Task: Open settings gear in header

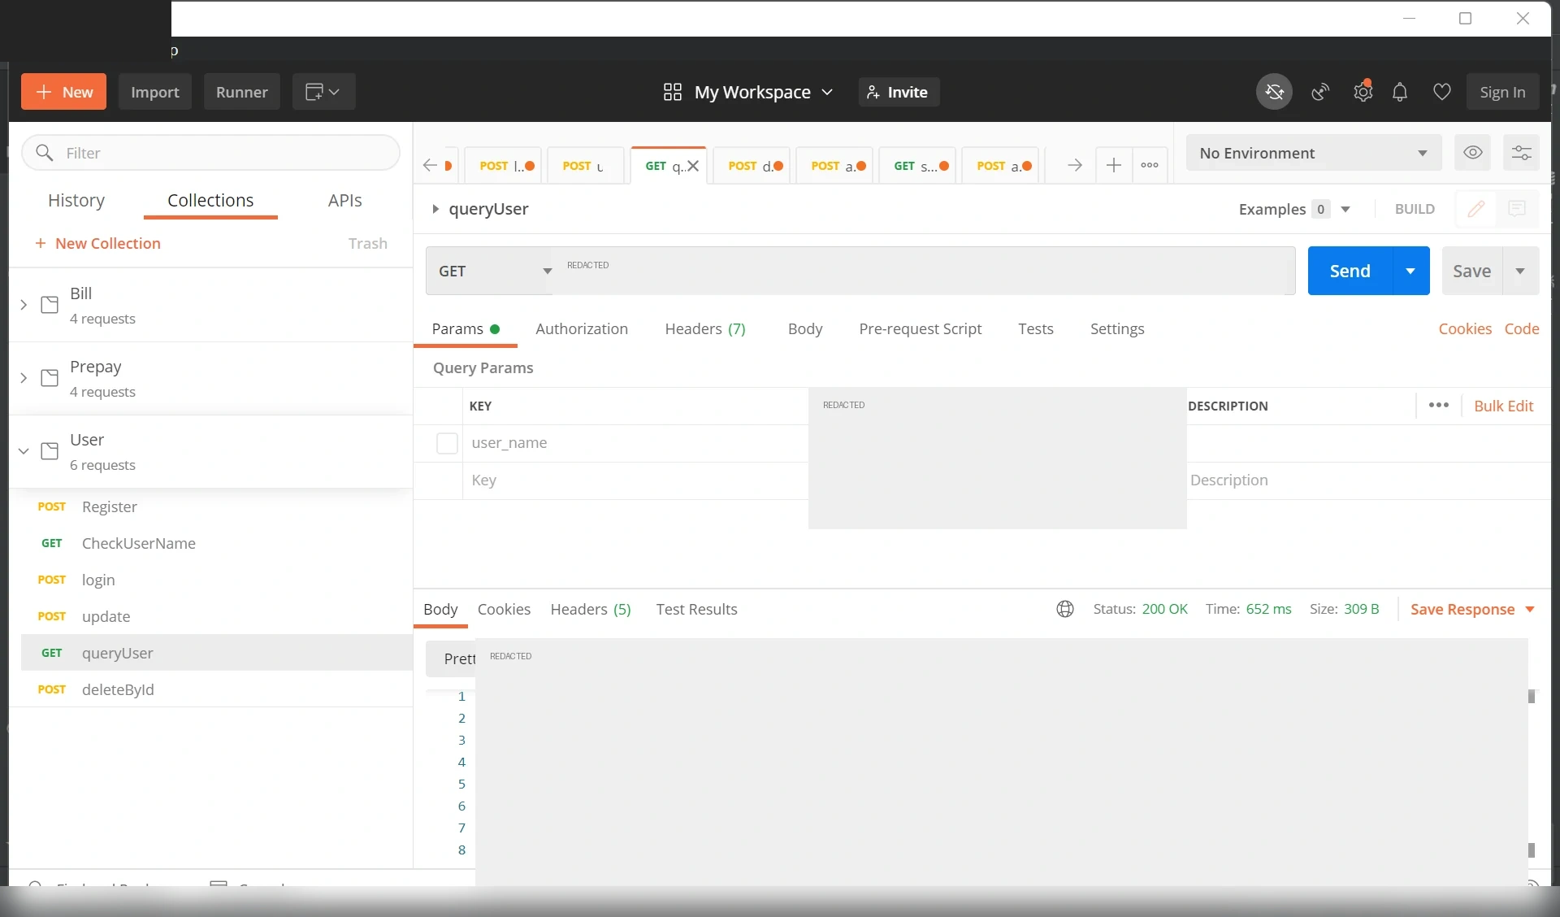Action: click(1363, 92)
